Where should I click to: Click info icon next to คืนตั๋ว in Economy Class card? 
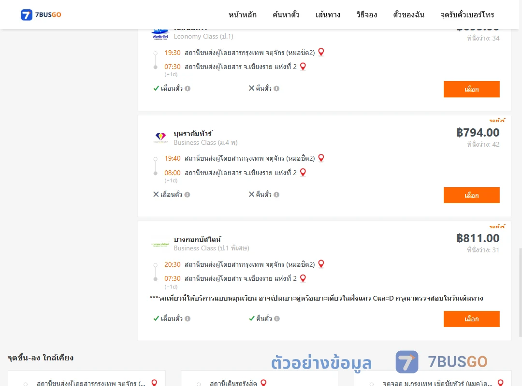point(276,88)
